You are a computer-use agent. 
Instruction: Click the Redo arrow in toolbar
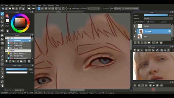(x=33, y=8)
